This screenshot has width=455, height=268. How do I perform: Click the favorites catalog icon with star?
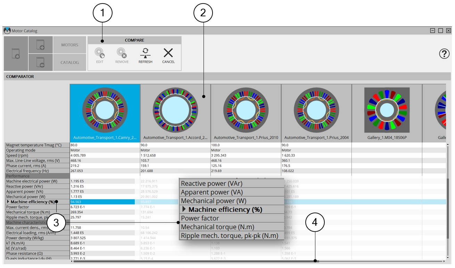[x=16, y=54]
